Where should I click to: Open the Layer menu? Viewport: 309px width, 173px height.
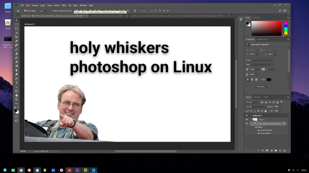point(42,5)
